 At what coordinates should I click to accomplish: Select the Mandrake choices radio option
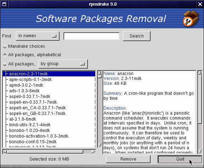click(x=24, y=46)
